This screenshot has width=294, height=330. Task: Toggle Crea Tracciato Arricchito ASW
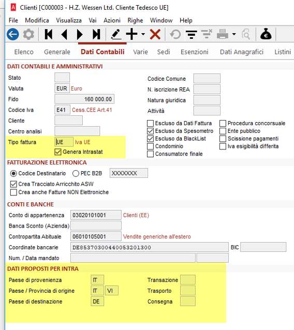(x=13, y=184)
